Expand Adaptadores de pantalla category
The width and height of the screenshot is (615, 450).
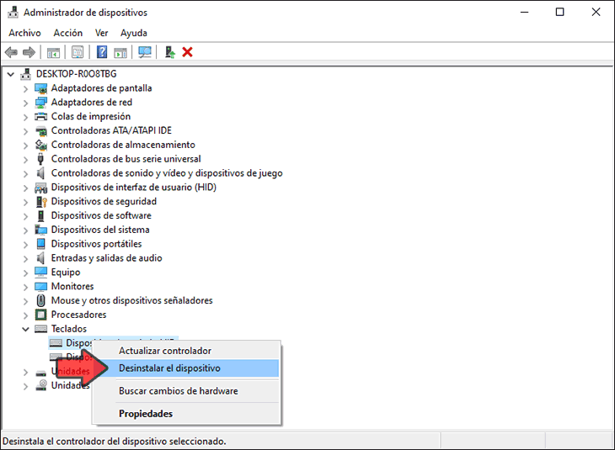tap(25, 89)
